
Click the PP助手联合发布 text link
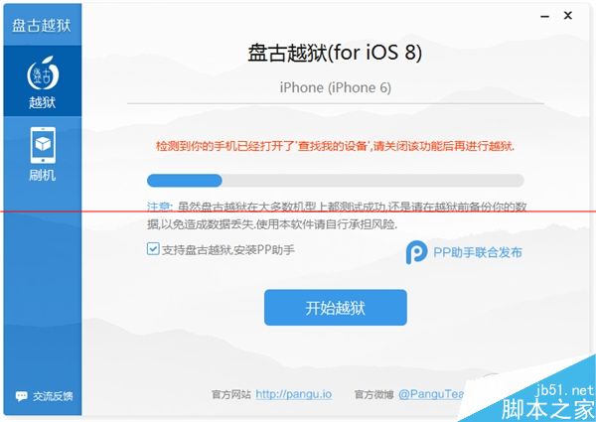click(x=478, y=252)
